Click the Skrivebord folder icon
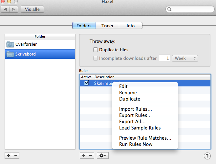 (10, 54)
